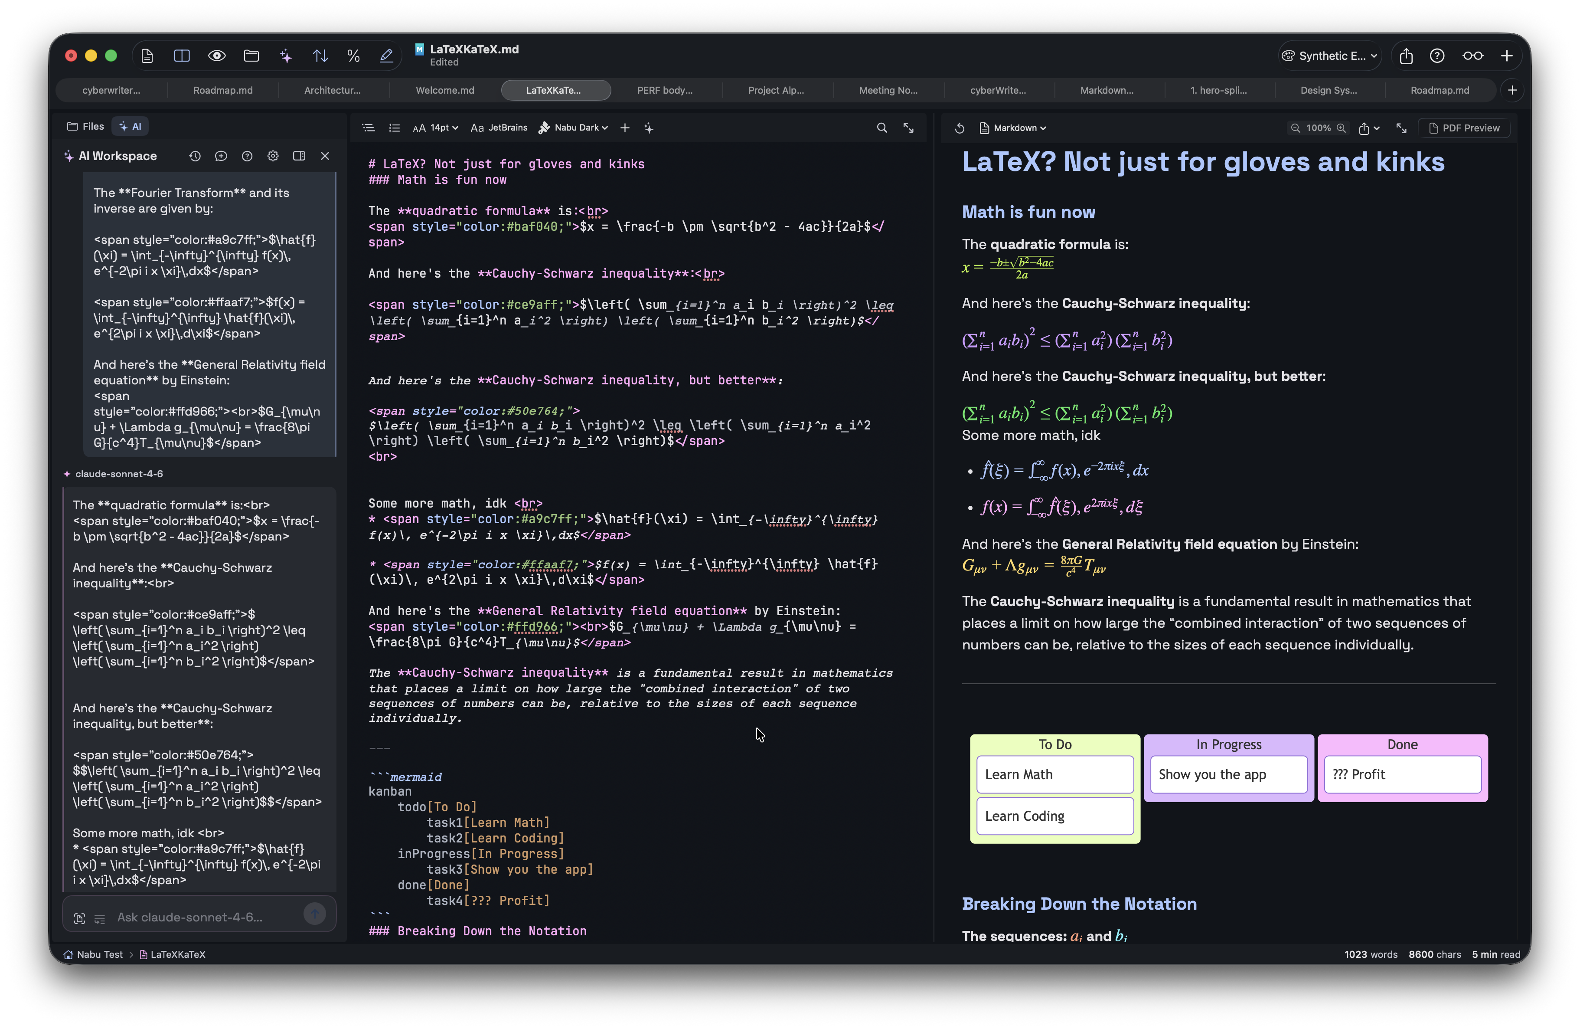Viewport: 1580px width, 1029px height.
Task: Click the sort arrows icon
Action: coord(320,56)
